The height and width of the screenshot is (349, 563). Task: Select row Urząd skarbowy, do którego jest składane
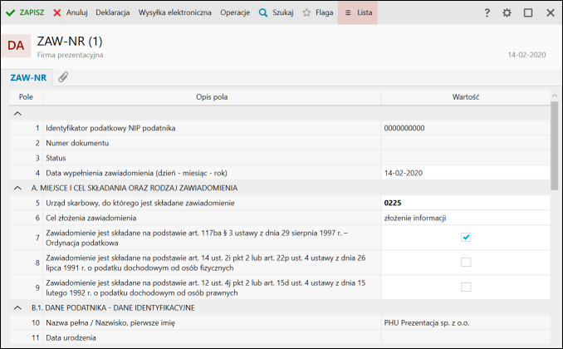coord(140,203)
